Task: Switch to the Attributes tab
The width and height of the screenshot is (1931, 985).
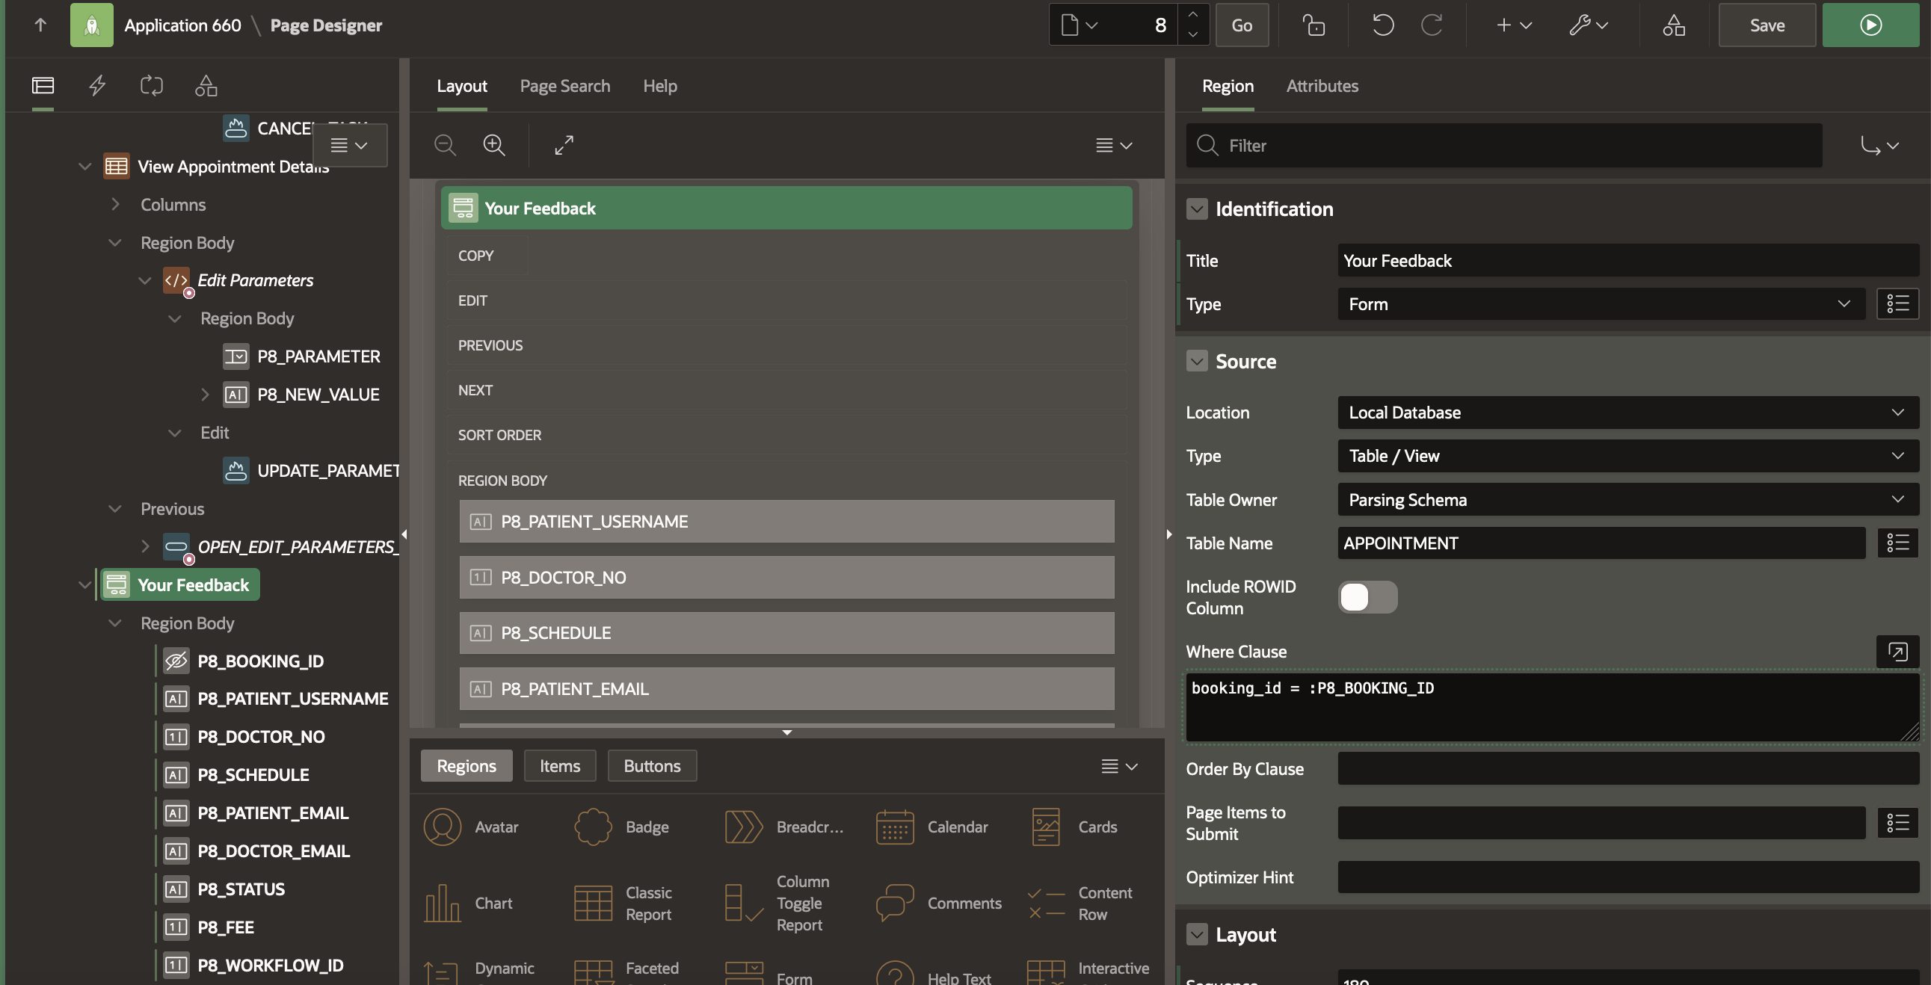Action: [x=1322, y=85]
